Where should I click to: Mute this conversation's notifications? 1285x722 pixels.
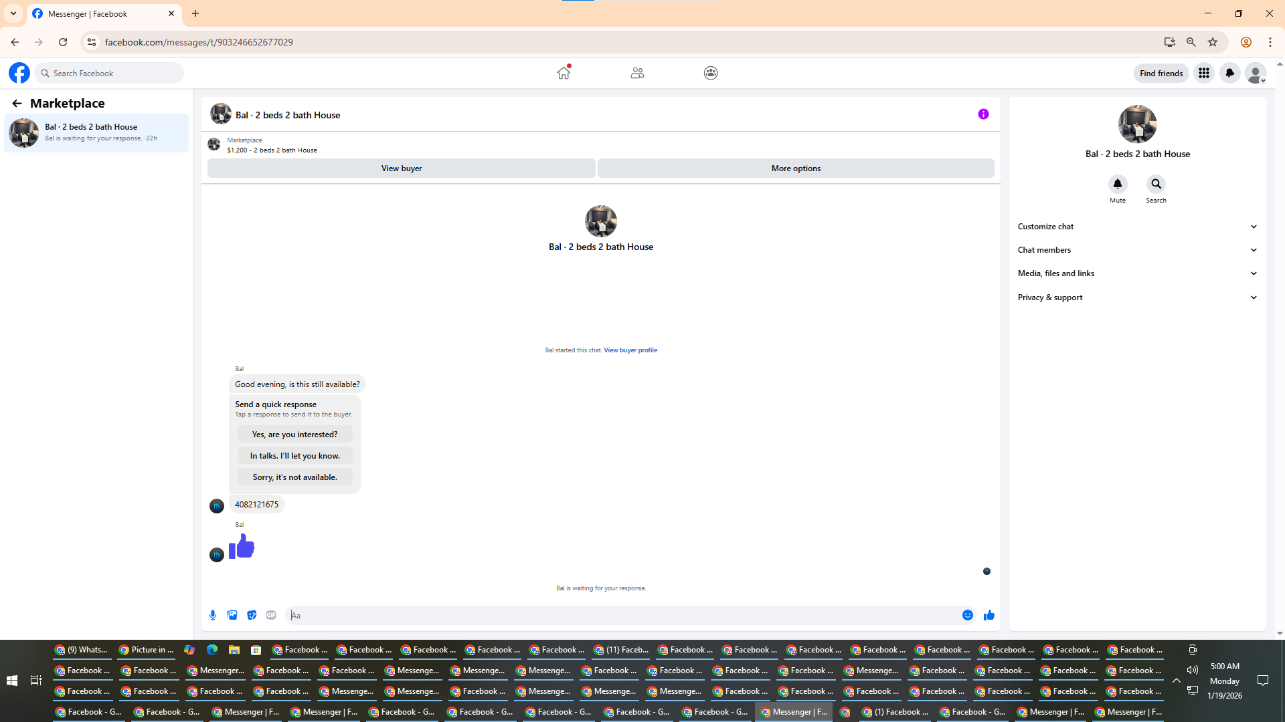click(x=1117, y=184)
